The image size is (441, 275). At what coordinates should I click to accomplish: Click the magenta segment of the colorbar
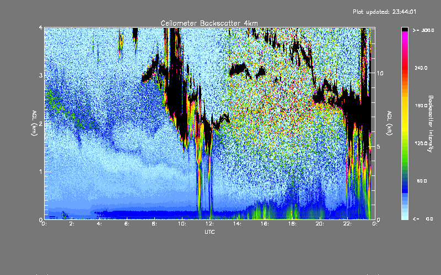click(405, 36)
